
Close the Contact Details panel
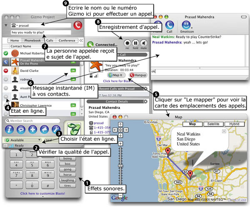tap(145, 101)
